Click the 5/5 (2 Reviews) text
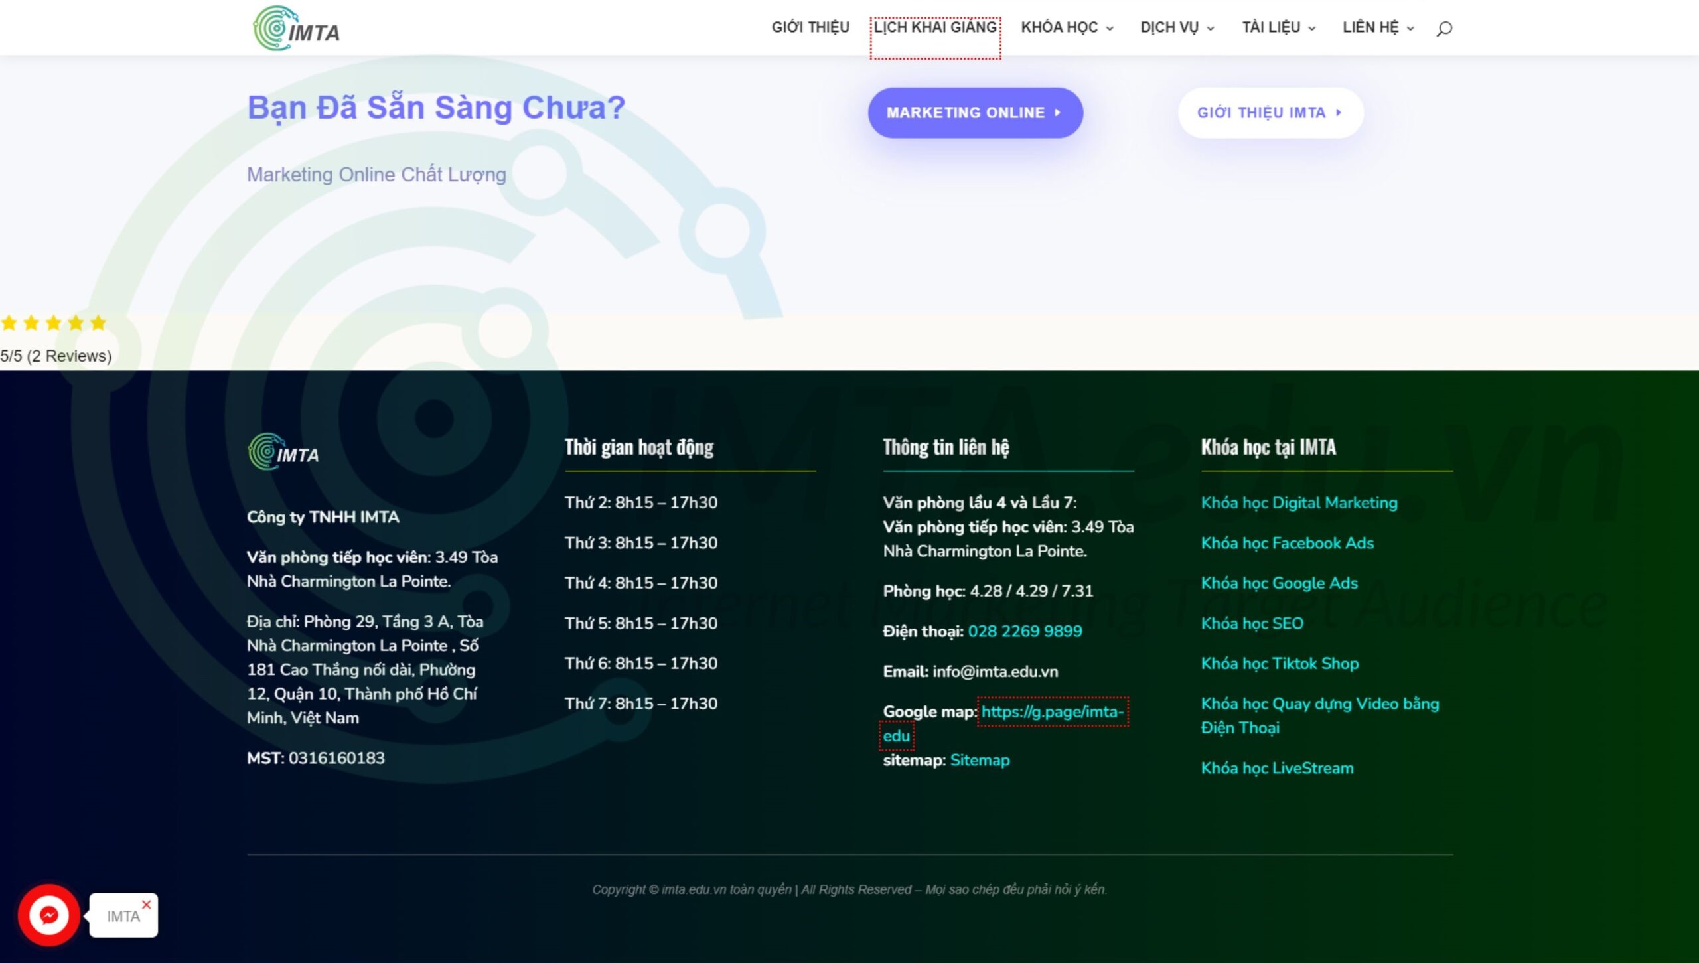Viewport: 1699px width, 963px height. click(56, 356)
